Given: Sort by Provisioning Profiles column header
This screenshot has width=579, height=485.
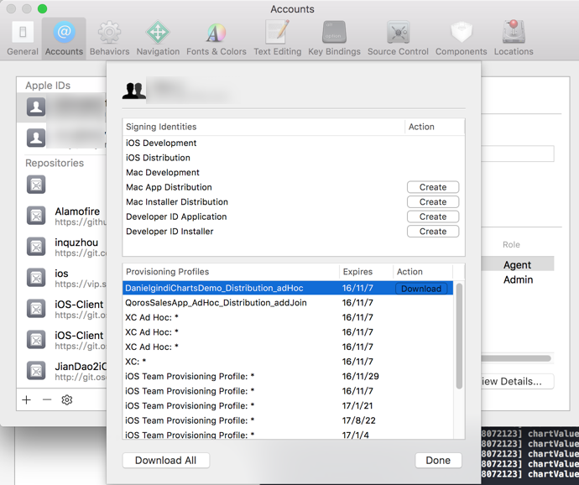Looking at the screenshot, I should click(x=231, y=272).
